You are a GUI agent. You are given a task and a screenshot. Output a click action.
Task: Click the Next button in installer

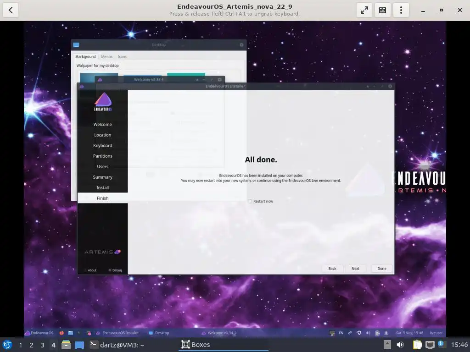pos(355,269)
